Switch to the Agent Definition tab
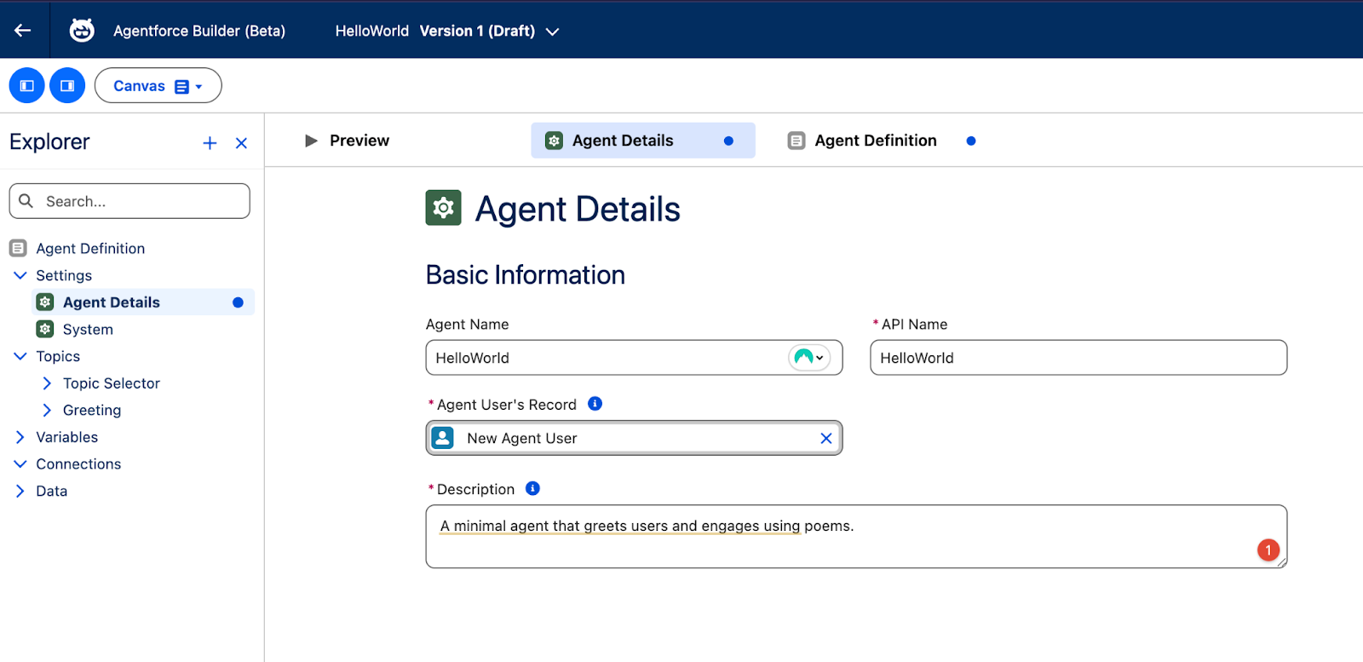The height and width of the screenshot is (662, 1363). (x=875, y=141)
